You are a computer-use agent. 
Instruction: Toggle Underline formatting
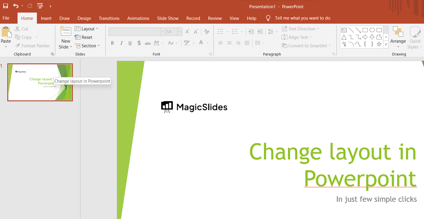pyautogui.click(x=130, y=43)
